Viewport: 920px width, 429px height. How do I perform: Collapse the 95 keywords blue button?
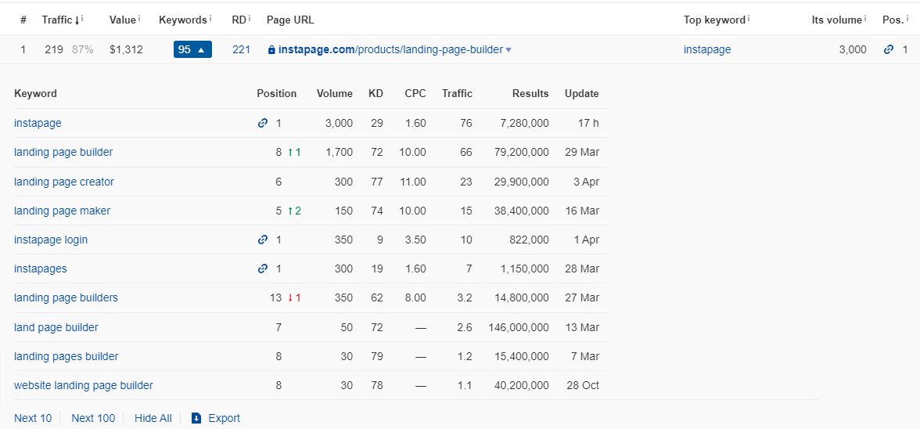pos(192,50)
